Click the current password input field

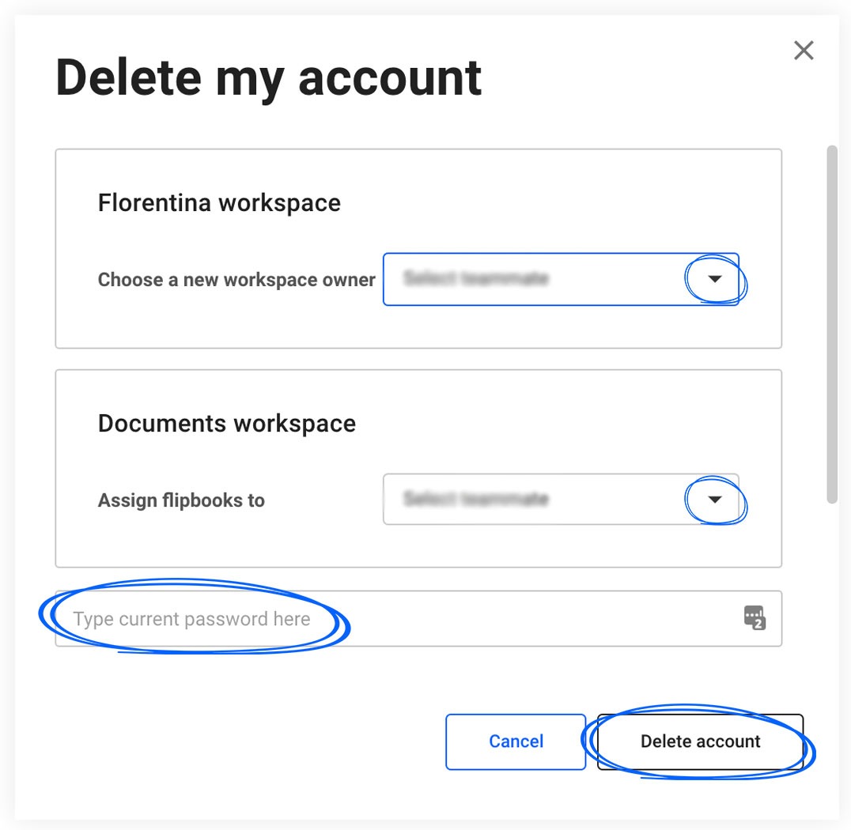[356, 619]
